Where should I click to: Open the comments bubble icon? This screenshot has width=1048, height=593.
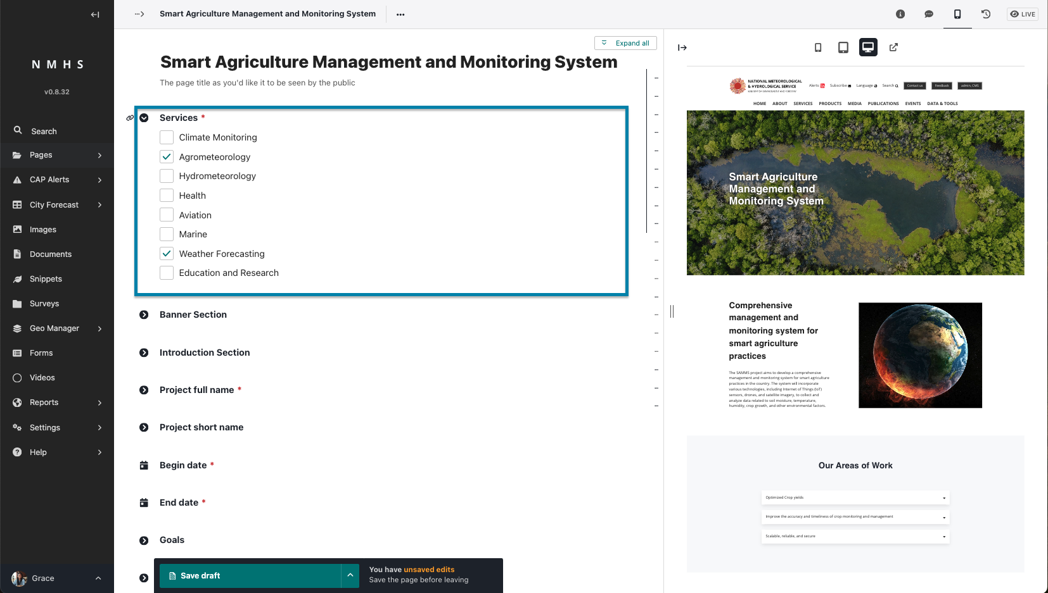(x=929, y=14)
